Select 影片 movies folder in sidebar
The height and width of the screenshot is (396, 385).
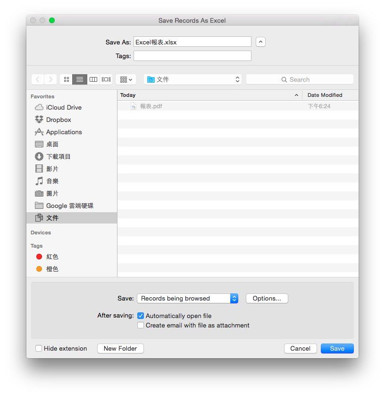point(72,169)
